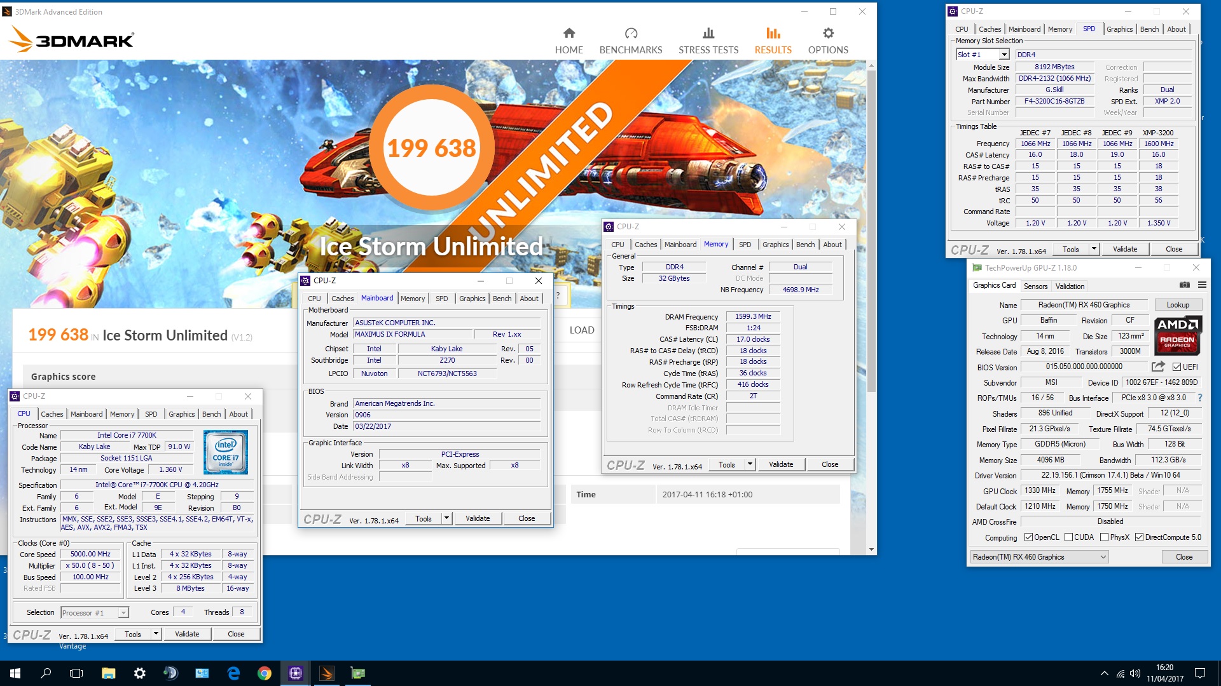Click the GPU-Z Driver Version field
The image size is (1221, 686).
(x=1110, y=475)
